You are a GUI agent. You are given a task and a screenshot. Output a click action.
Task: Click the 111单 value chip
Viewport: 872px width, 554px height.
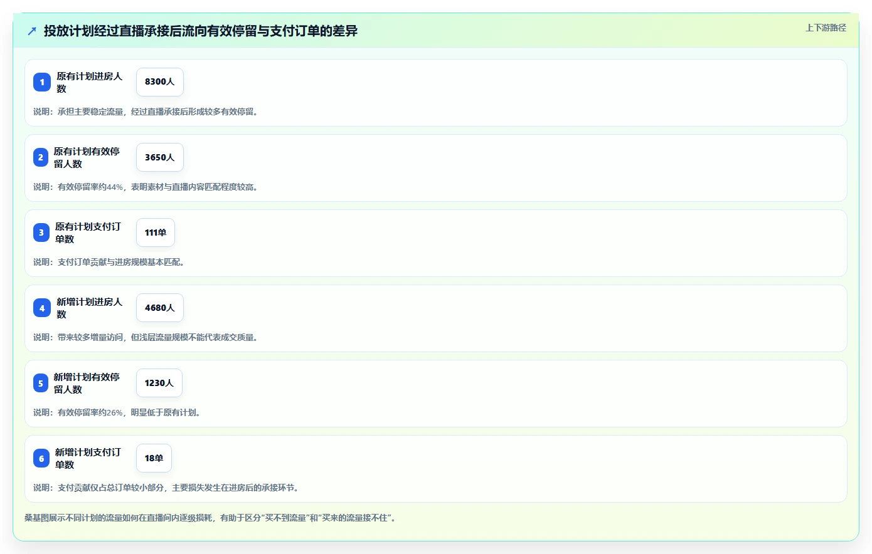pos(156,233)
